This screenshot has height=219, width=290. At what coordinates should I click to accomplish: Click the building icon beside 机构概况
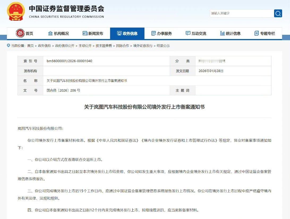pyautogui.click(x=50, y=33)
